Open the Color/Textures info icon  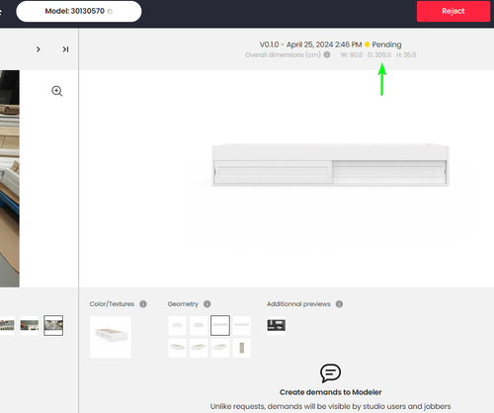(x=143, y=304)
